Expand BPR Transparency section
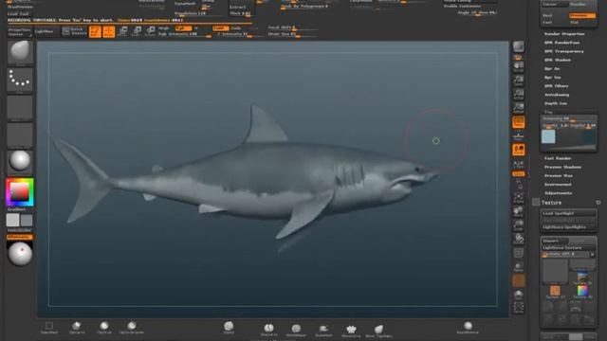Image resolution: width=607 pixels, height=341 pixels. tap(563, 51)
